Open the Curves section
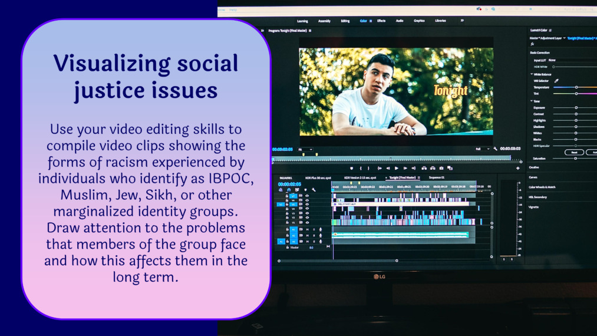 click(533, 177)
